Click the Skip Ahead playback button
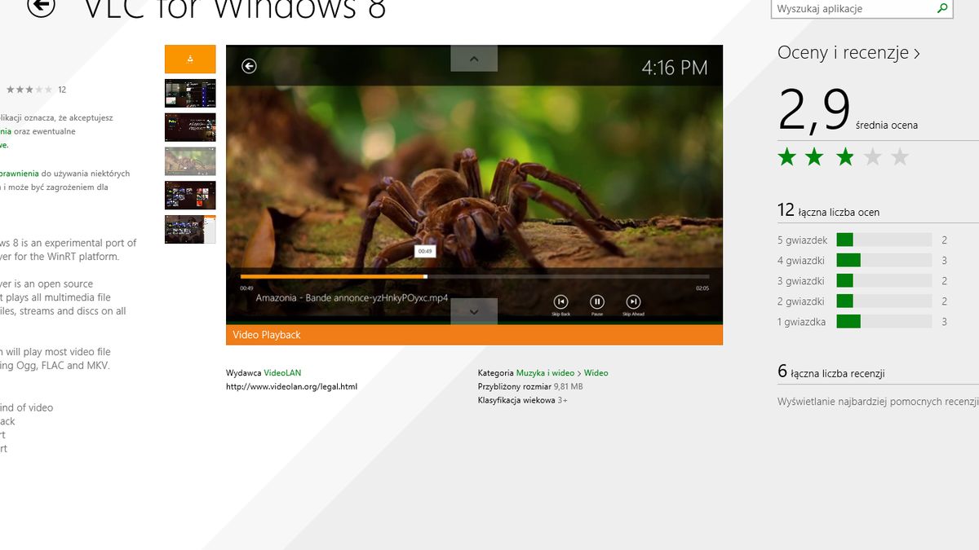979x550 pixels. pos(633,302)
